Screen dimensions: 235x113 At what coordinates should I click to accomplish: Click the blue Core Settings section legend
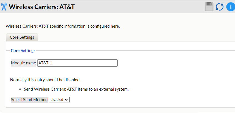pyautogui.click(x=23, y=51)
